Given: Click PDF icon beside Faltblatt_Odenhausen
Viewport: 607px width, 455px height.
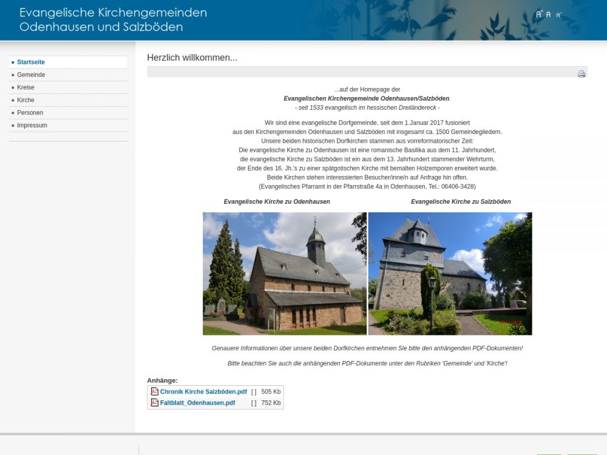Looking at the screenshot, I should 155,403.
